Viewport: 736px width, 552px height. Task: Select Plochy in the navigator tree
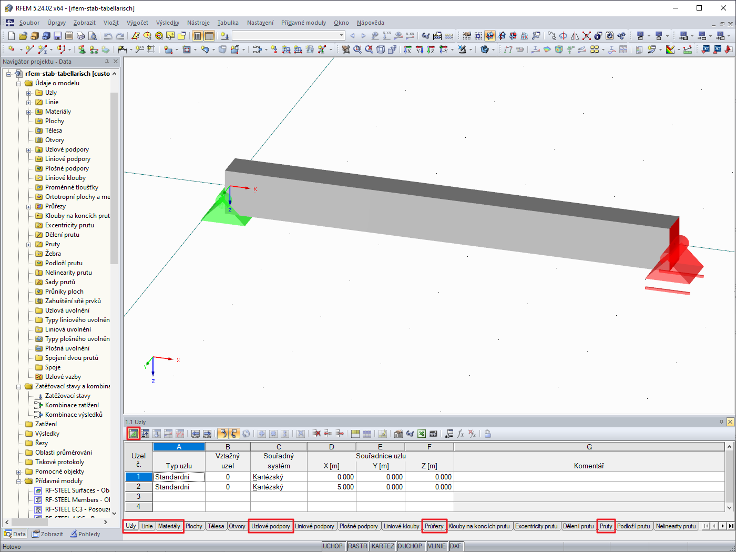coord(55,121)
